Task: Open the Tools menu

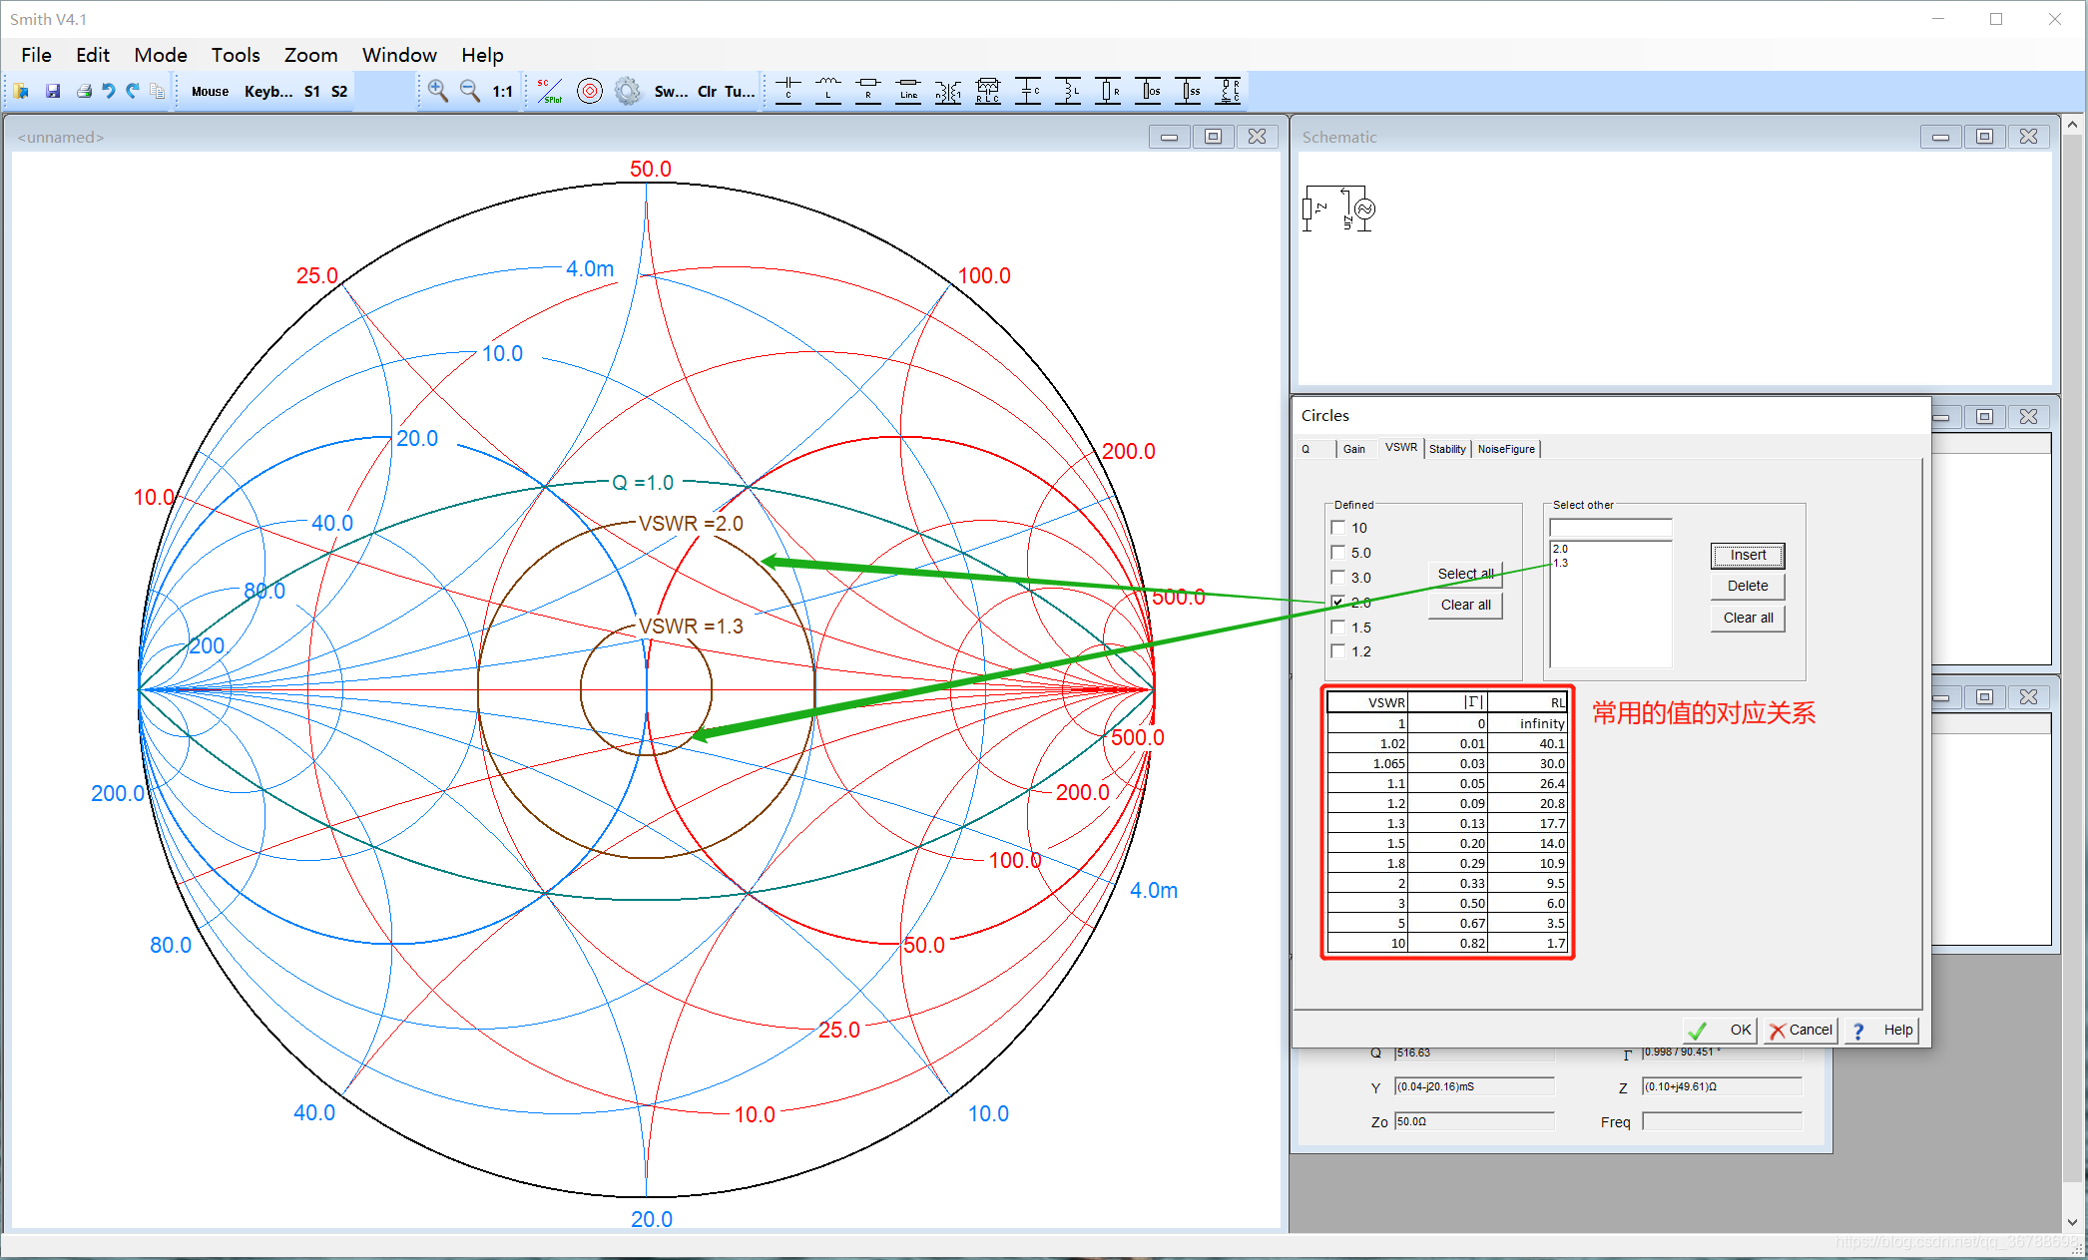Action: click(x=235, y=55)
